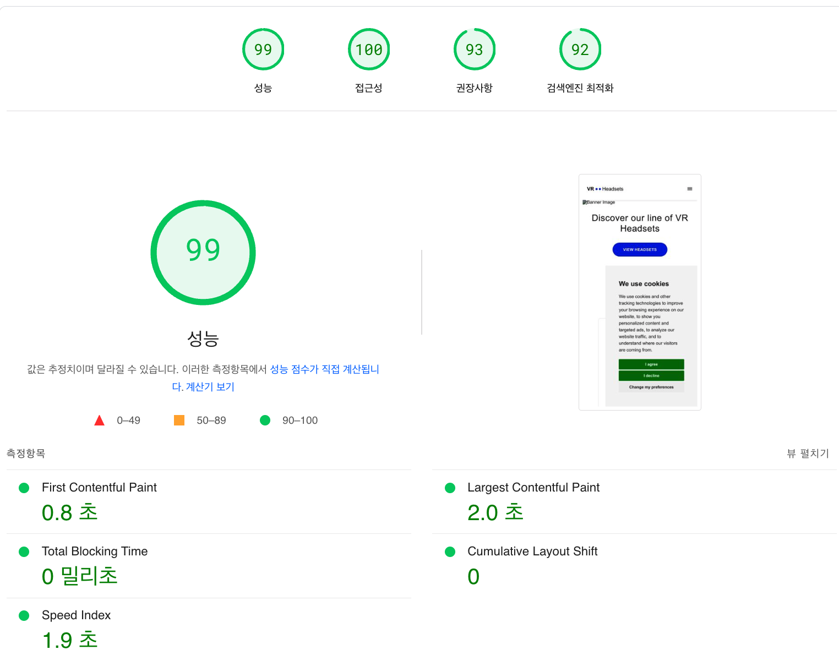The image size is (839, 666).
Task: Select the Cumulative Layout Shift metric label
Action: click(532, 552)
